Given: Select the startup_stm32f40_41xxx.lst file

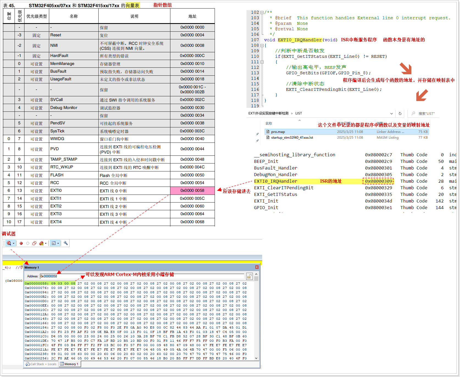Looking at the screenshot, I should click(x=347, y=138).
